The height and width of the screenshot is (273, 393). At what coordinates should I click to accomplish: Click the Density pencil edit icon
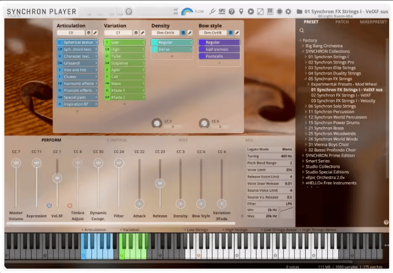(x=190, y=33)
